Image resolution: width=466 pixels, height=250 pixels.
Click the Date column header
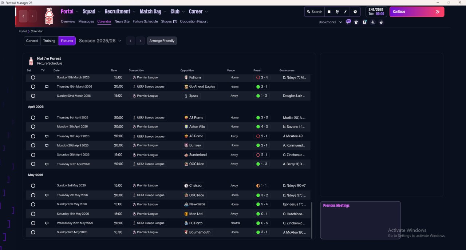point(56,70)
